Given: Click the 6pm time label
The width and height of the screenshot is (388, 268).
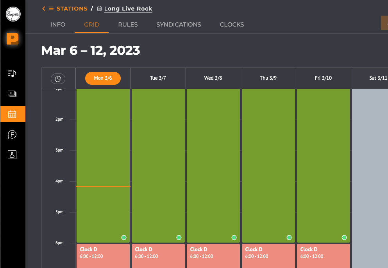Looking at the screenshot, I should pos(59,243).
